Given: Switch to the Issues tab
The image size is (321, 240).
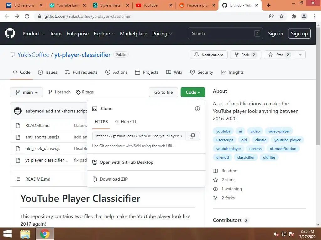Looking at the screenshot, I should [48, 72].
